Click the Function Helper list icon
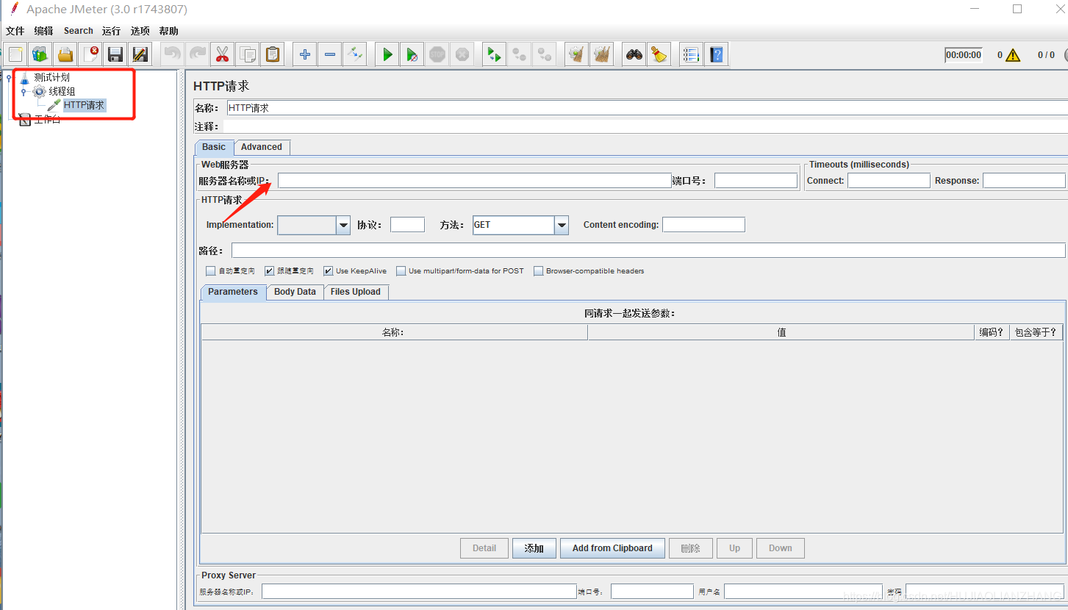Image resolution: width=1068 pixels, height=610 pixels. click(691, 54)
